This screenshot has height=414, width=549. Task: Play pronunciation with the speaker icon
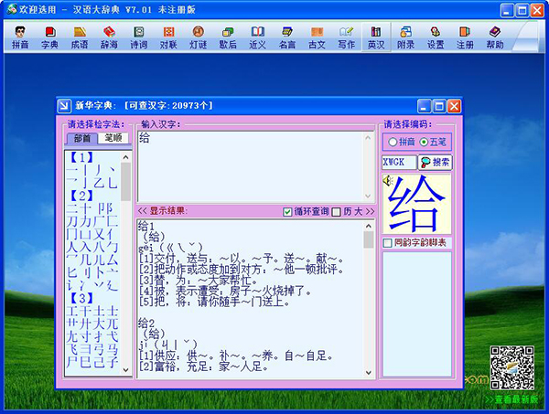(388, 181)
